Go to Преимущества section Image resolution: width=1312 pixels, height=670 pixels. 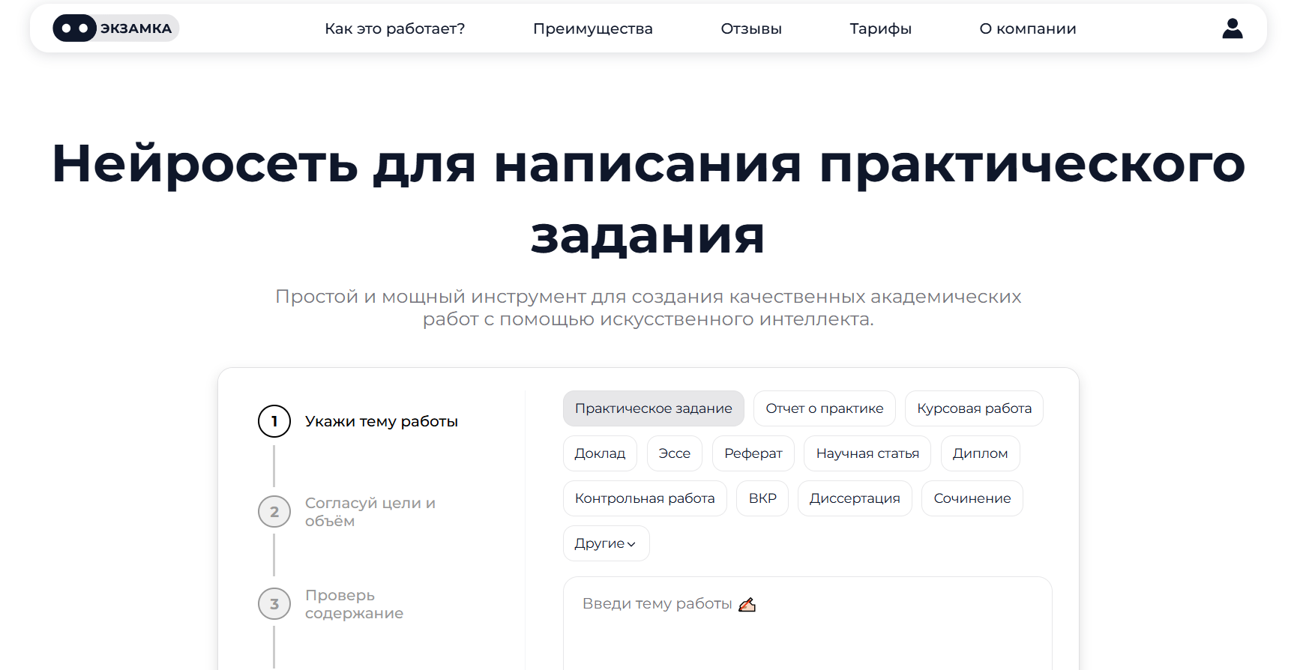[592, 28]
